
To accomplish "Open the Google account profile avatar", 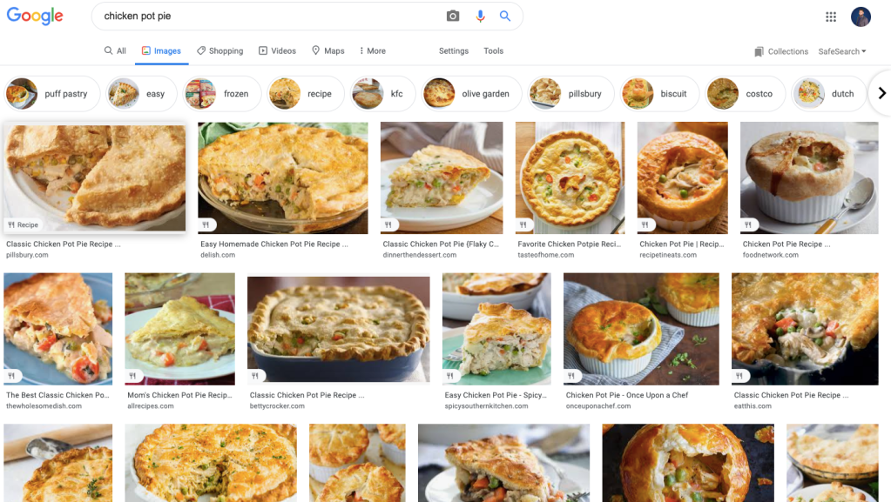I will pyautogui.click(x=861, y=17).
